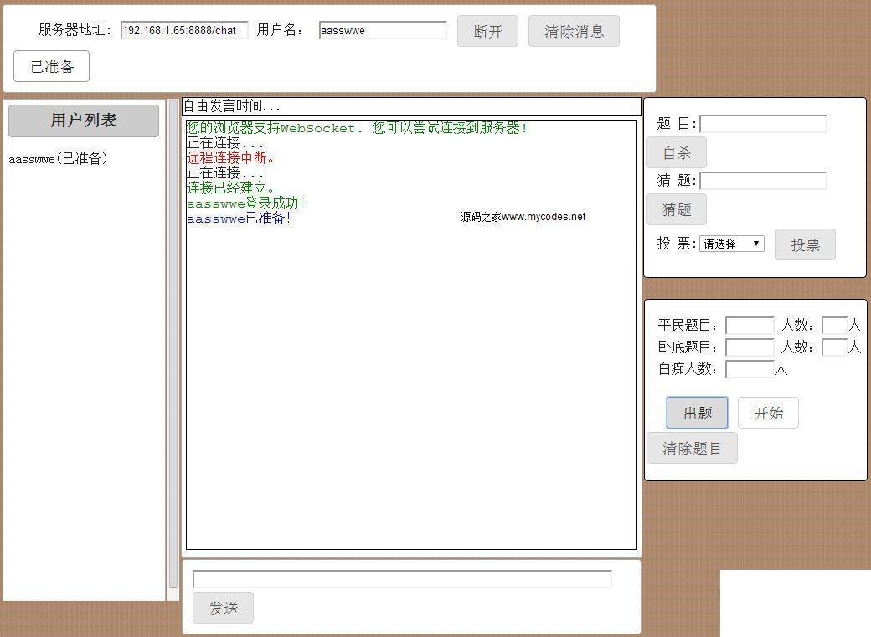This screenshot has width=871, height=637.
Task: Focus the 卧底题目 人数 count field
Action: click(x=834, y=347)
